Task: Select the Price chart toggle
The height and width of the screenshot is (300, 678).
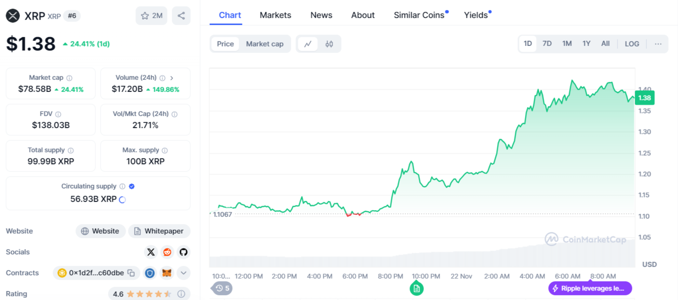Action: coord(225,44)
